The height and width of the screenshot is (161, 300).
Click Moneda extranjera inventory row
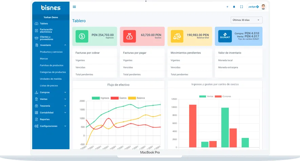click(x=228, y=68)
